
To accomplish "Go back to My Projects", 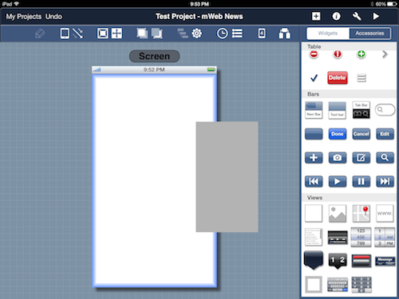I will (24, 17).
